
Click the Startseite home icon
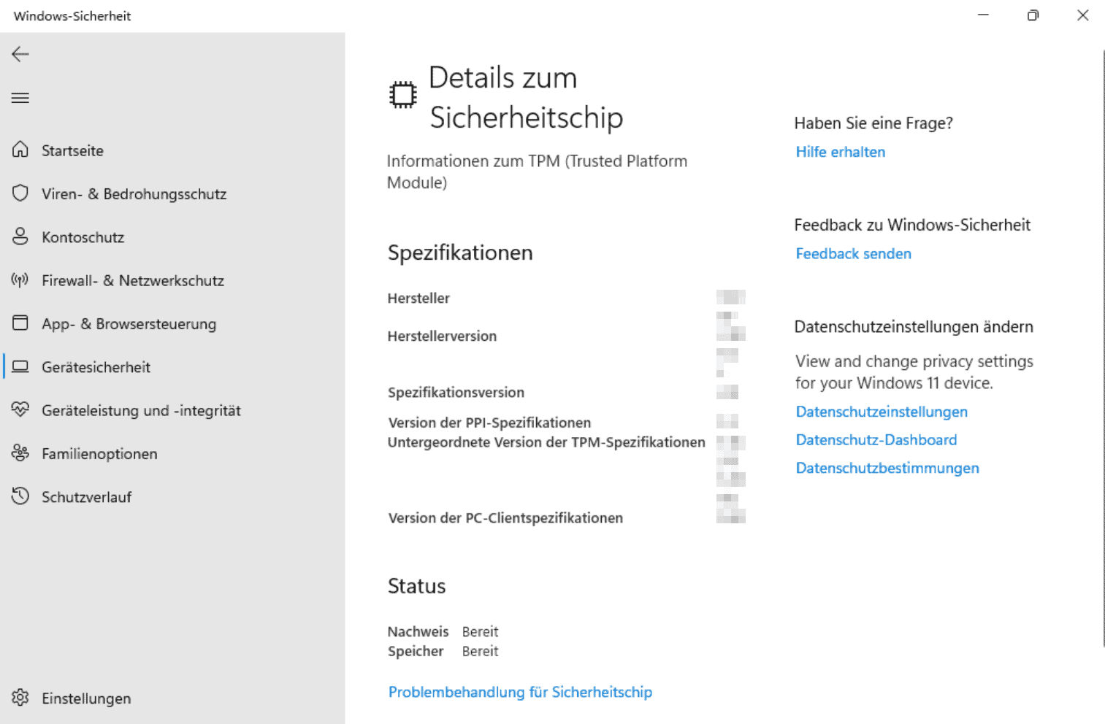(20, 150)
